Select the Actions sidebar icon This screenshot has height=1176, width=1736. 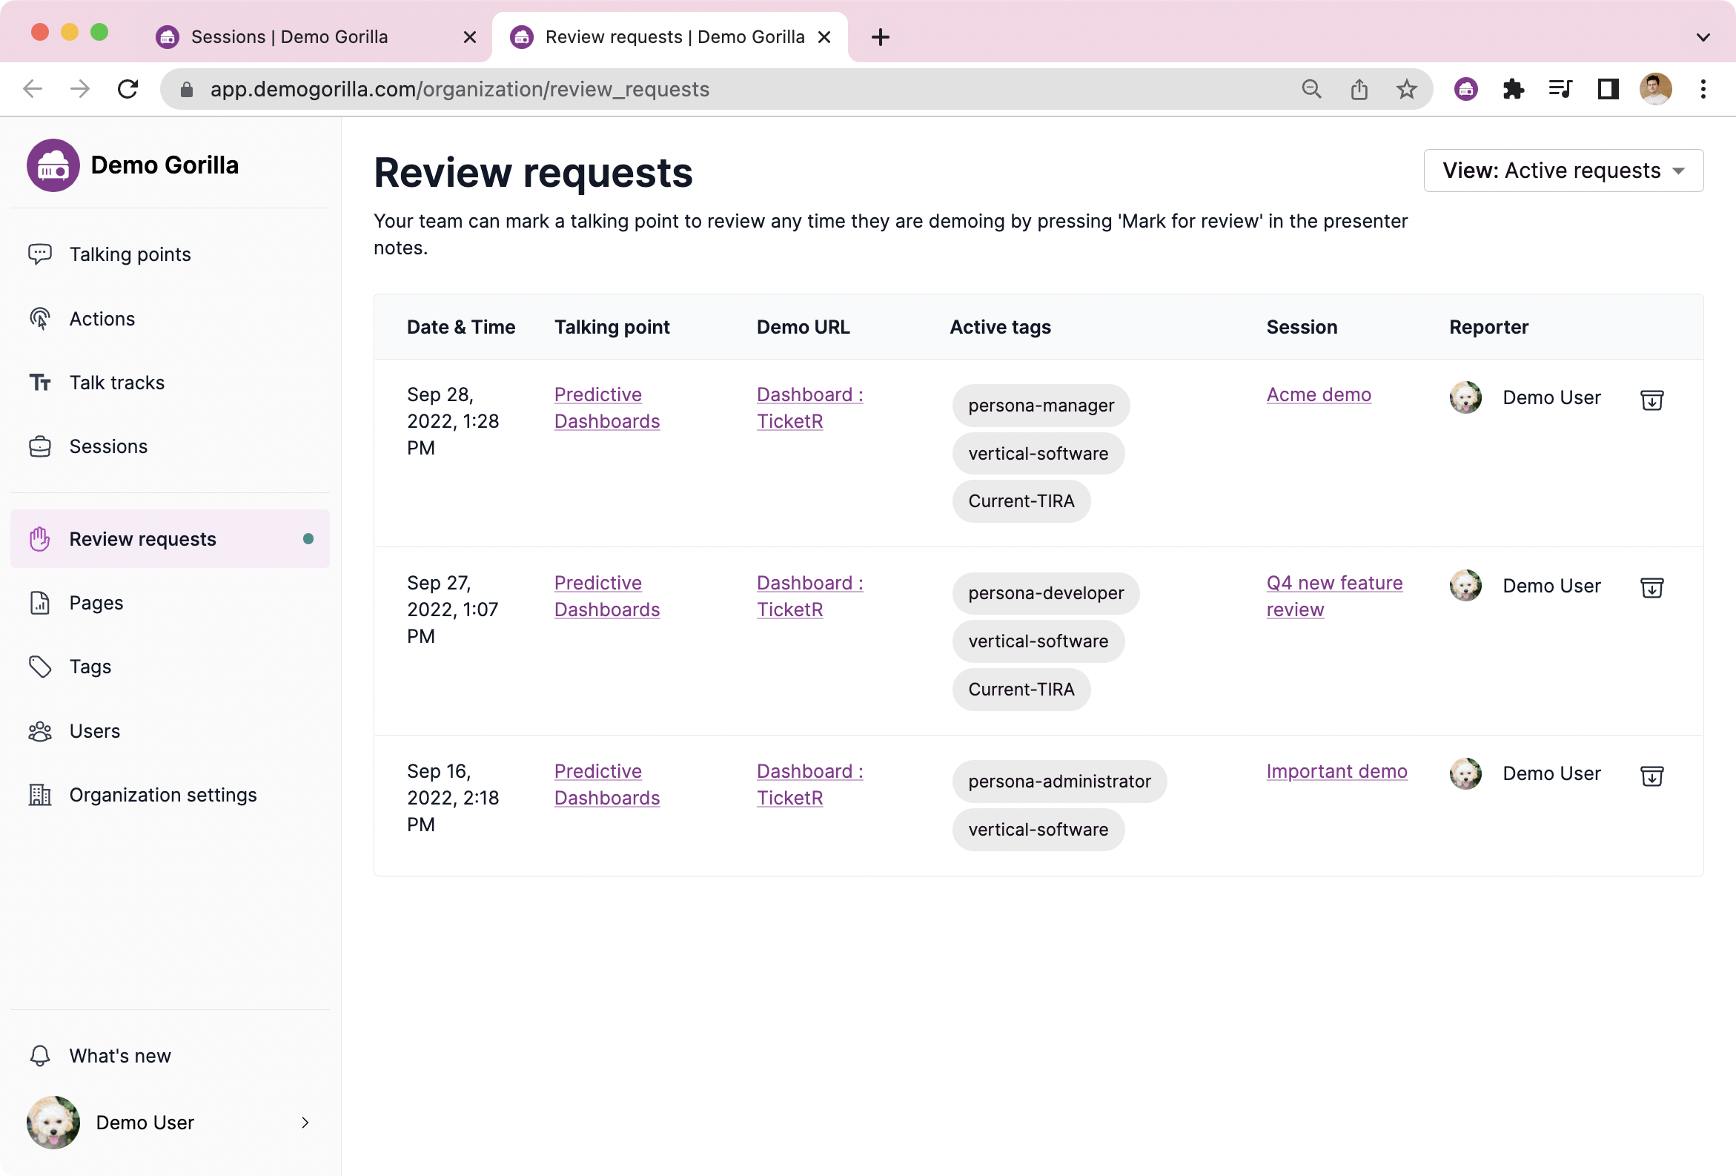click(x=39, y=318)
